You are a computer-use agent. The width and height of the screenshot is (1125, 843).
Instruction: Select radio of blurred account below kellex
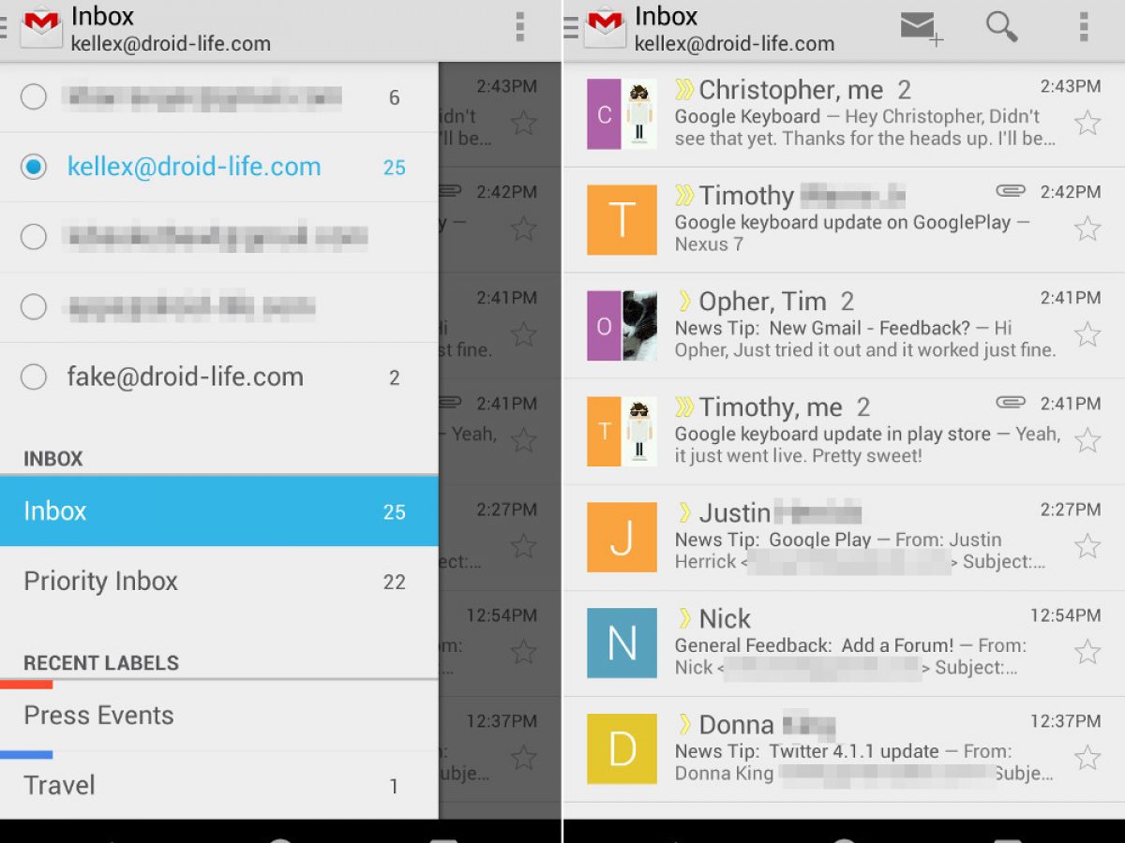(x=34, y=237)
